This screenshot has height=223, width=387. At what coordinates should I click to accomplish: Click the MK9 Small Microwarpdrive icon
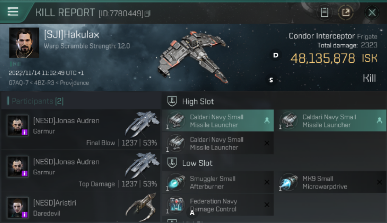288,182
